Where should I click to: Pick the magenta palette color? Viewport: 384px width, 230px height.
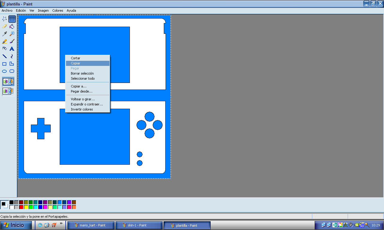45,207
